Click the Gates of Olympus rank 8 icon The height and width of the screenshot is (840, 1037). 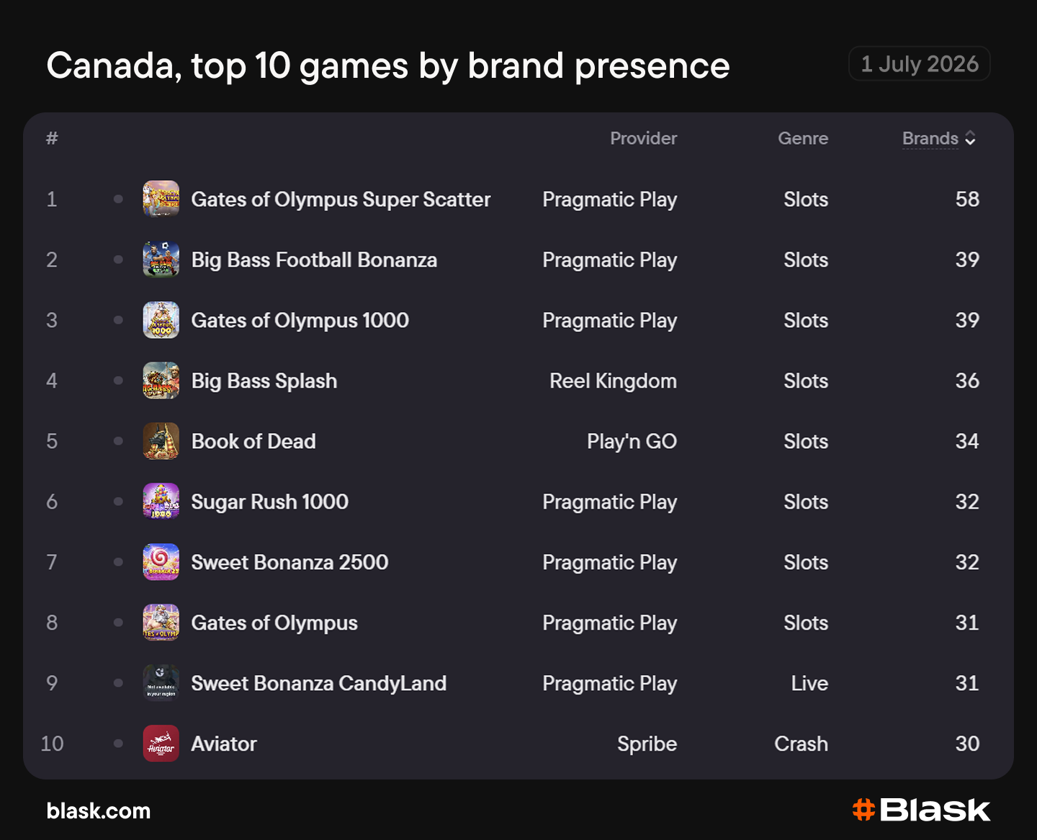click(161, 622)
